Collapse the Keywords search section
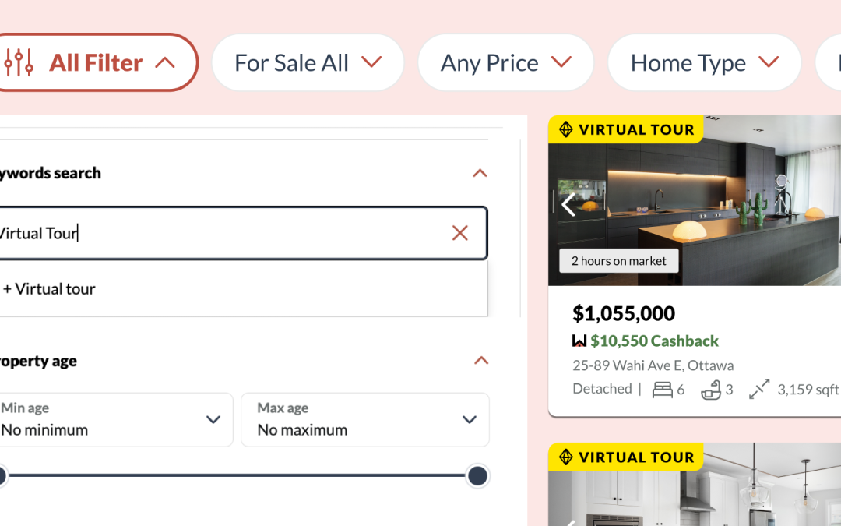841x526 pixels. [480, 173]
